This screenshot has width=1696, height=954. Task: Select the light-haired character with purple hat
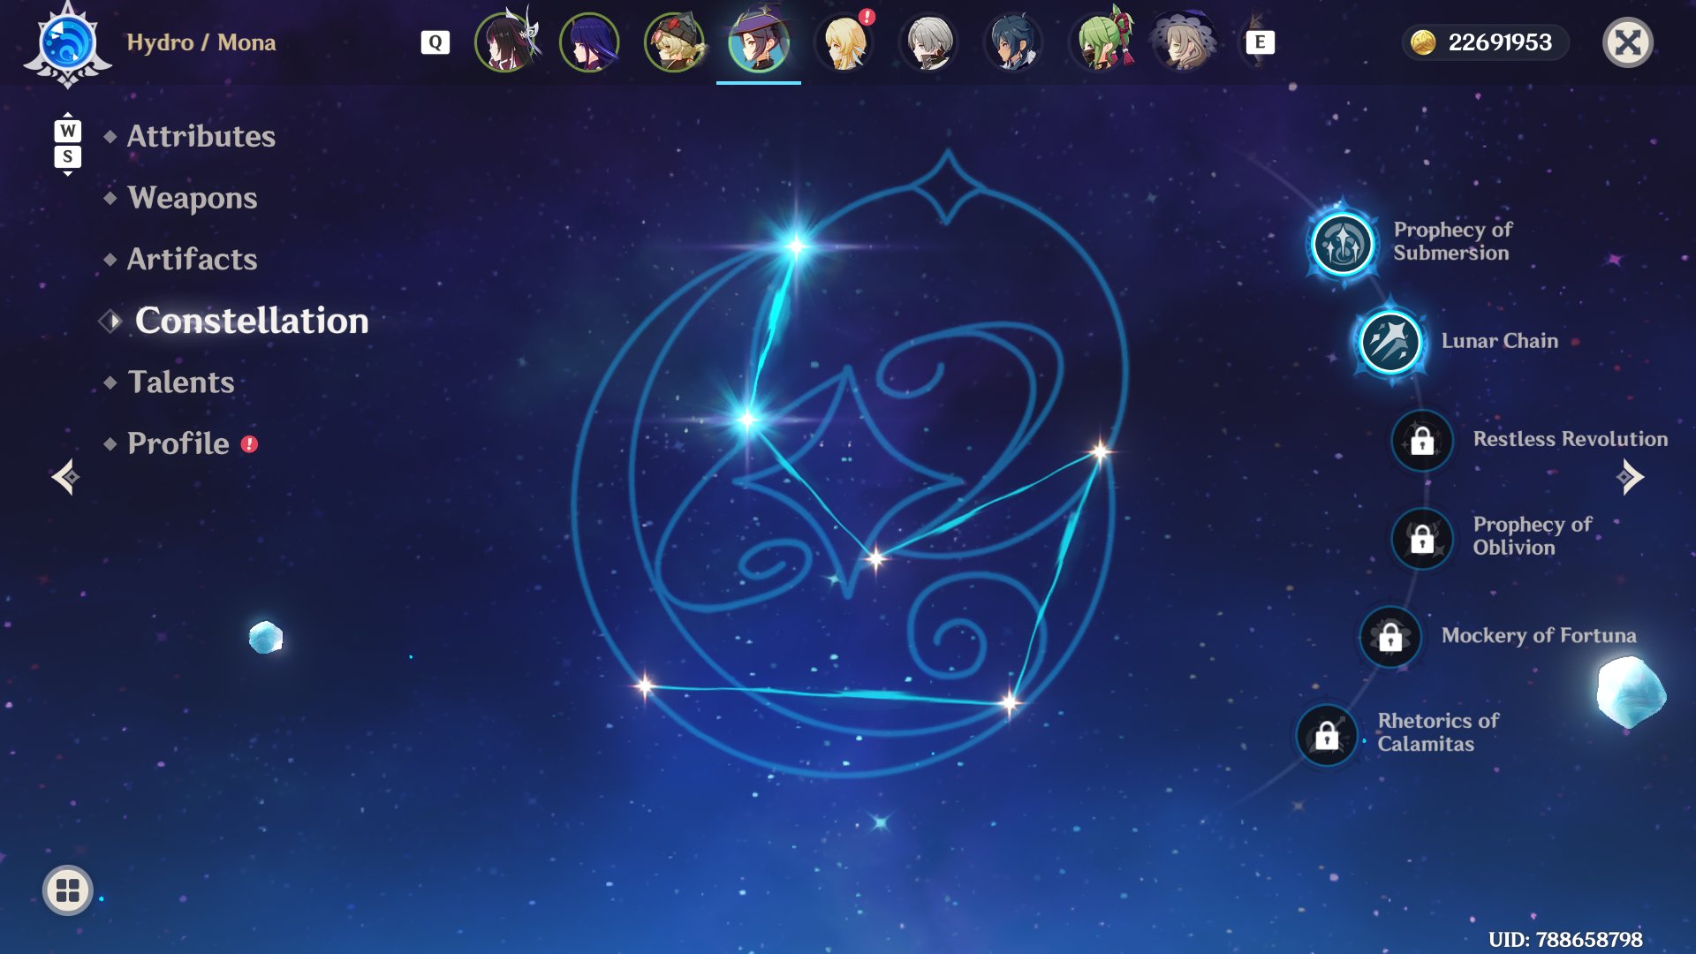[1184, 42]
